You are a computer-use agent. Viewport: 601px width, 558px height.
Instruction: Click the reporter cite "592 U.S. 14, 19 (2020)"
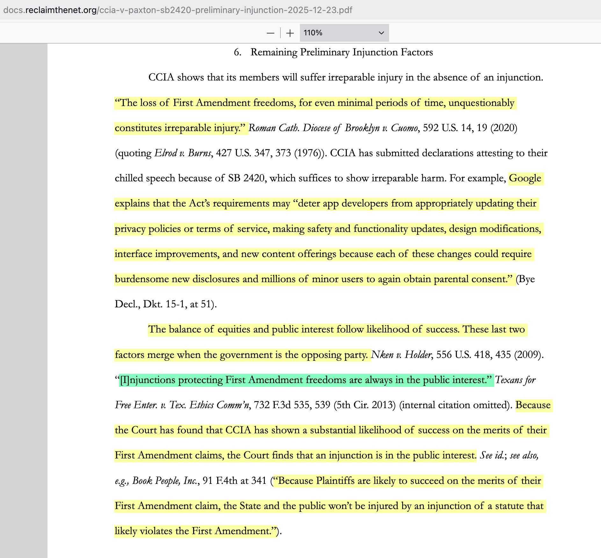click(470, 128)
